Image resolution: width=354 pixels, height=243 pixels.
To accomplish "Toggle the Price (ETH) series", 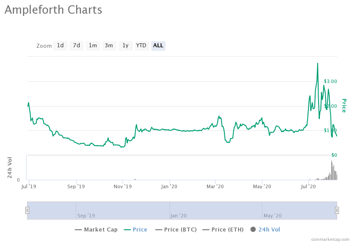I will coord(223,230).
